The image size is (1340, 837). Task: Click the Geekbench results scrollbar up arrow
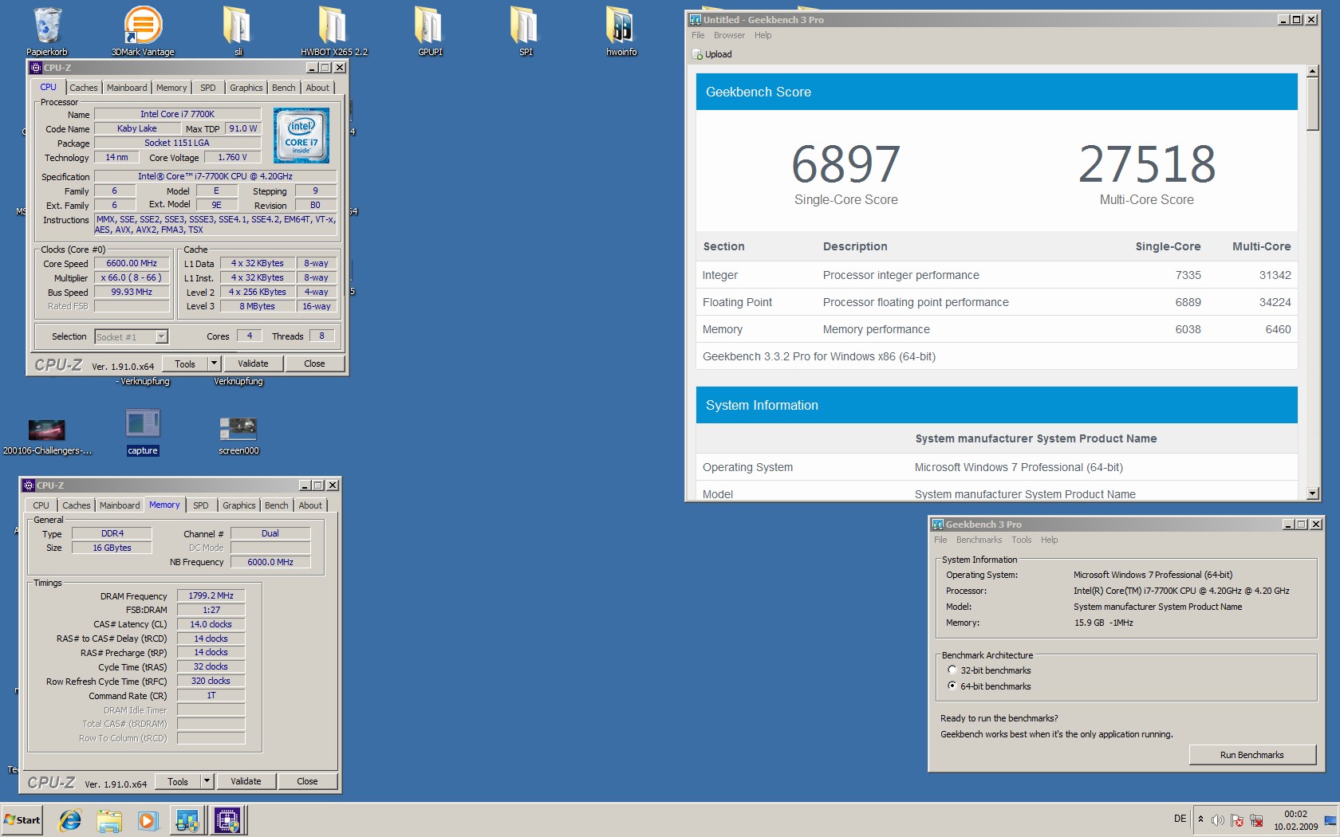(1313, 71)
